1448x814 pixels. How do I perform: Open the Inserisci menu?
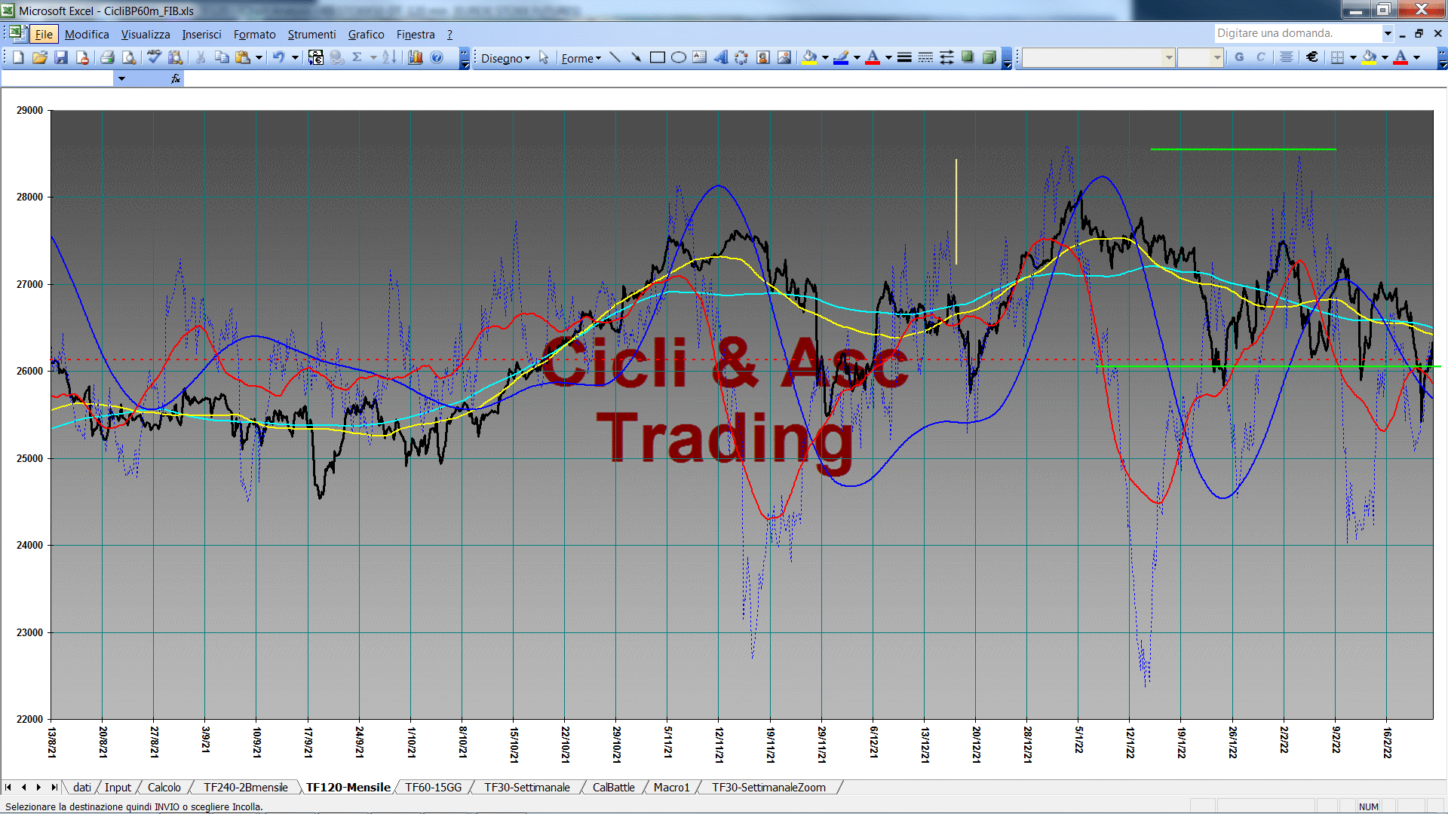tap(201, 35)
